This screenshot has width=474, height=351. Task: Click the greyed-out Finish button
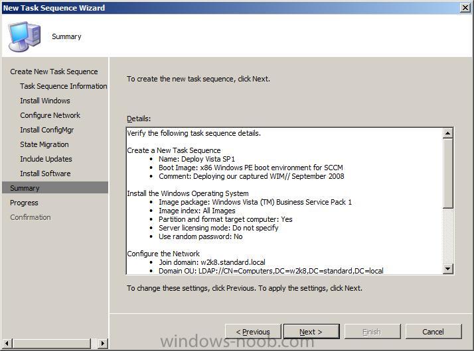[372, 332]
